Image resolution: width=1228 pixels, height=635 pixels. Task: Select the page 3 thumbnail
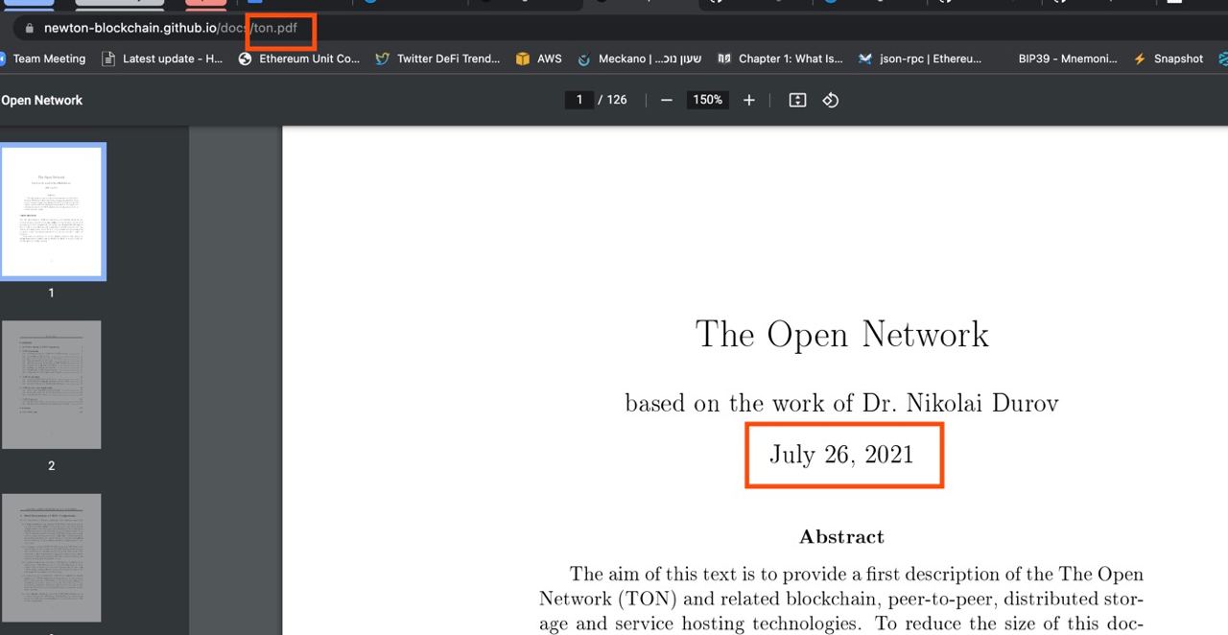[52, 557]
